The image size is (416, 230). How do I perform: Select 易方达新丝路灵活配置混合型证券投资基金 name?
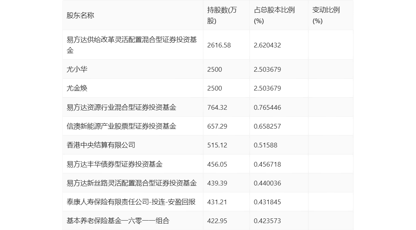(x=132, y=183)
